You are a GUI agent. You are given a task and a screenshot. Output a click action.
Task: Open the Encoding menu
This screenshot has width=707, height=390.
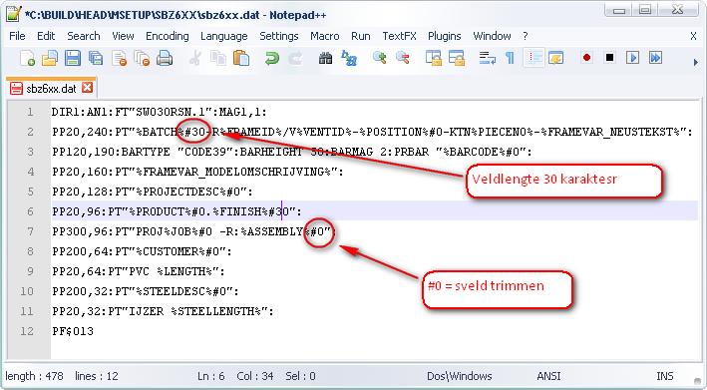click(x=168, y=36)
